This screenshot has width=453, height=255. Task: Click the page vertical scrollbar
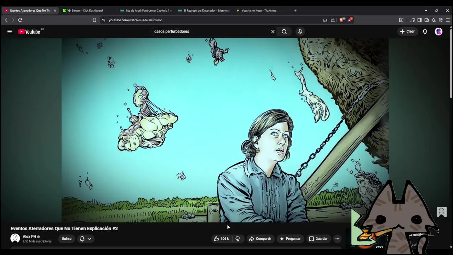click(x=451, y=64)
